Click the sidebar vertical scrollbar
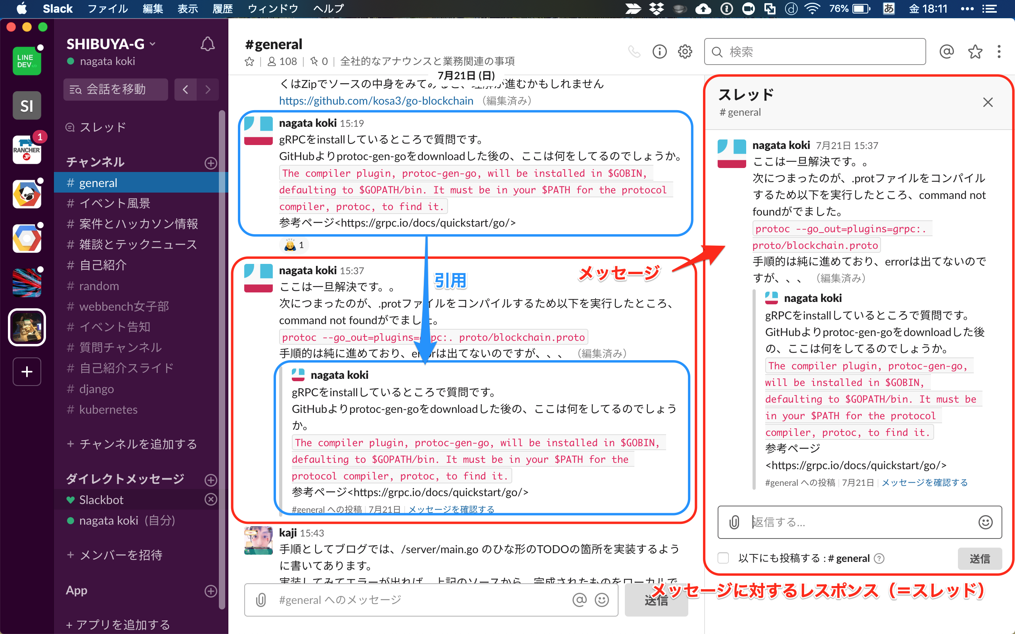The image size is (1015, 634). [222, 336]
